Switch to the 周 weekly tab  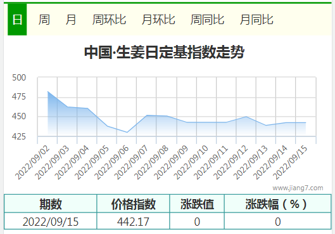[x=44, y=20]
